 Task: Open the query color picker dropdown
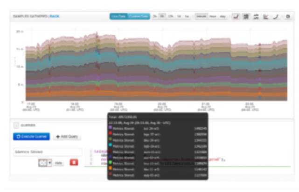click(x=45, y=163)
